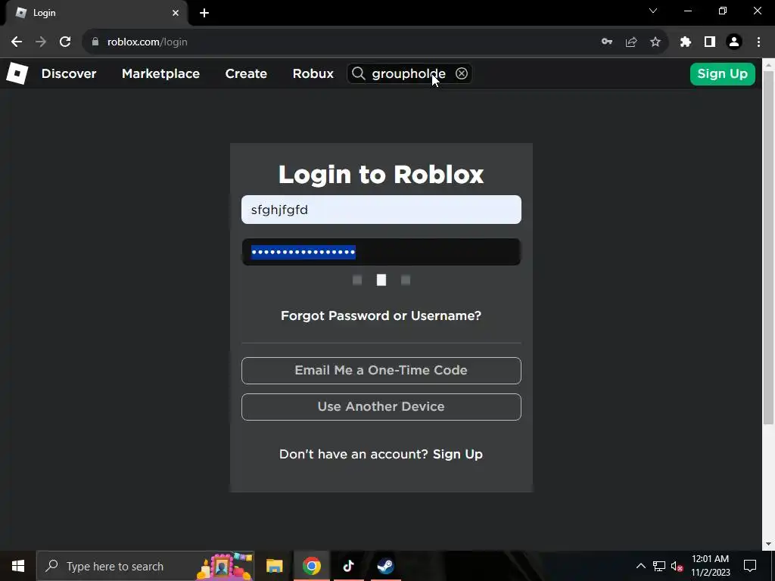Viewport: 775px width, 581px height.
Task: Click the share page icon
Action: pos(631,42)
